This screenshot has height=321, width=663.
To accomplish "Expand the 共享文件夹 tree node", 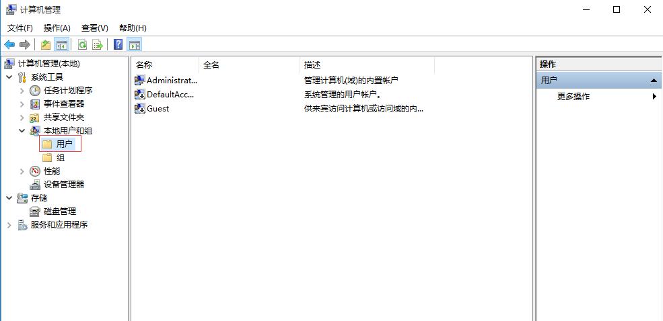I will pyautogui.click(x=22, y=118).
